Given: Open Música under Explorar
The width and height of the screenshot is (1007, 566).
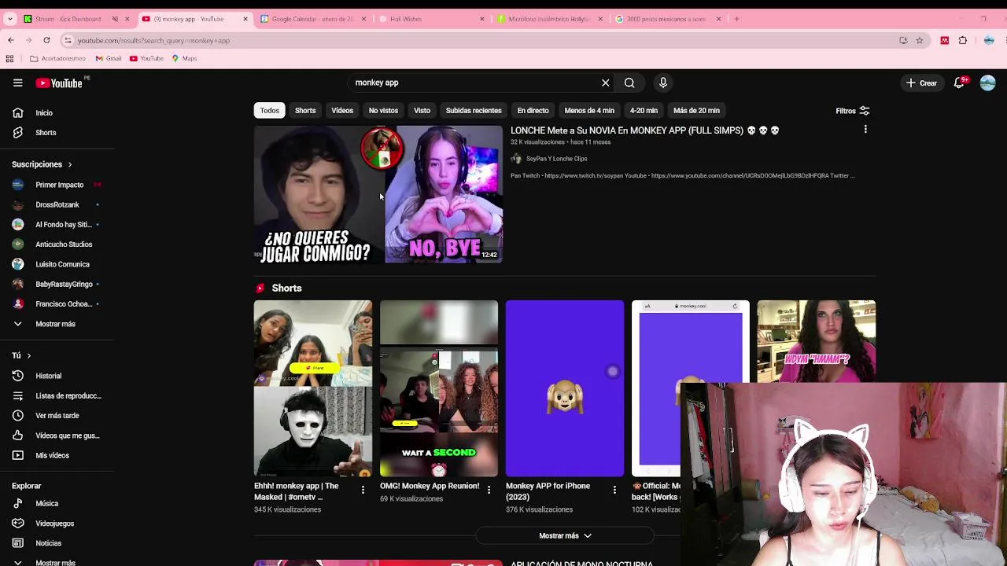Looking at the screenshot, I should click(x=46, y=503).
